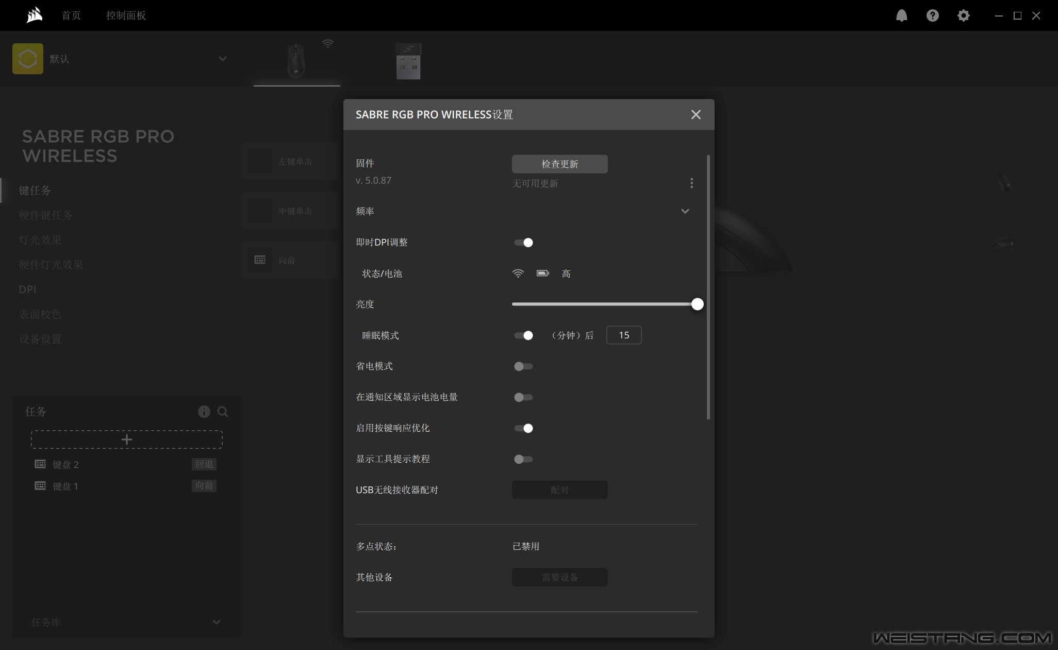This screenshot has height=650, width=1058.
Task: Add a new task with plus button
Action: click(x=127, y=440)
